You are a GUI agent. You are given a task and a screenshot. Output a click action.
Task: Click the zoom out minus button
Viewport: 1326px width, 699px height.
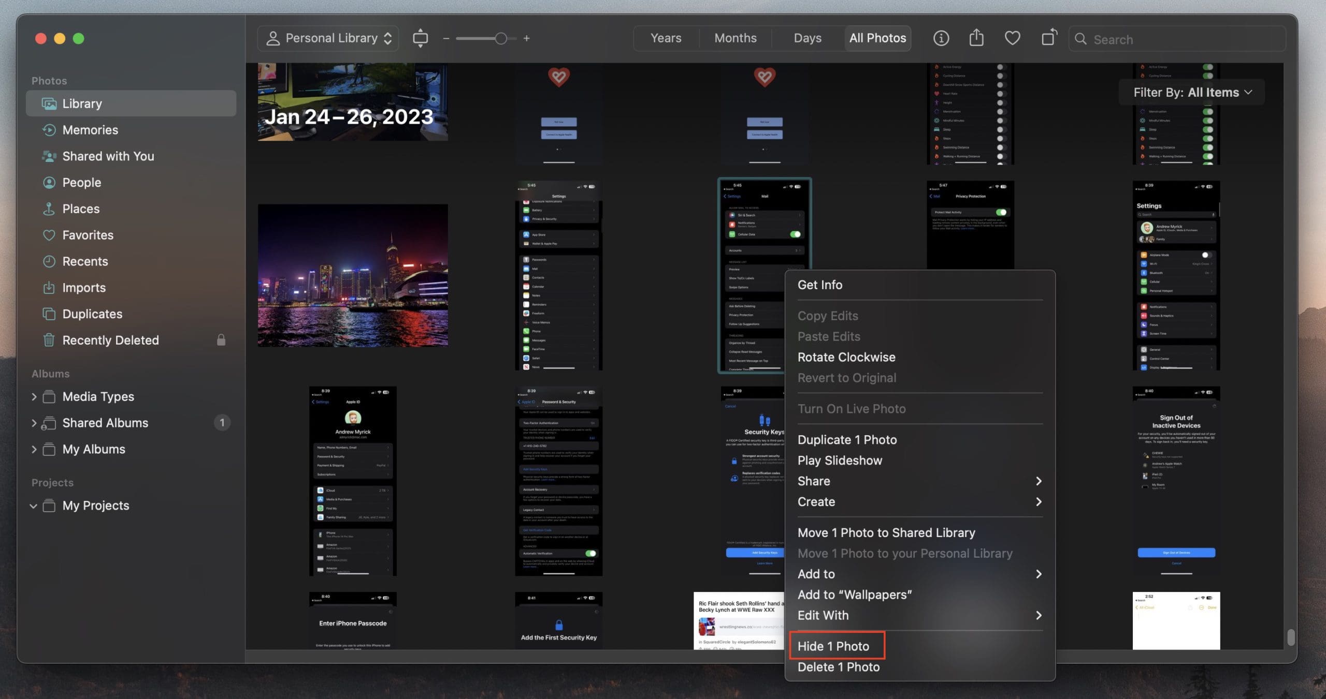pyautogui.click(x=446, y=38)
